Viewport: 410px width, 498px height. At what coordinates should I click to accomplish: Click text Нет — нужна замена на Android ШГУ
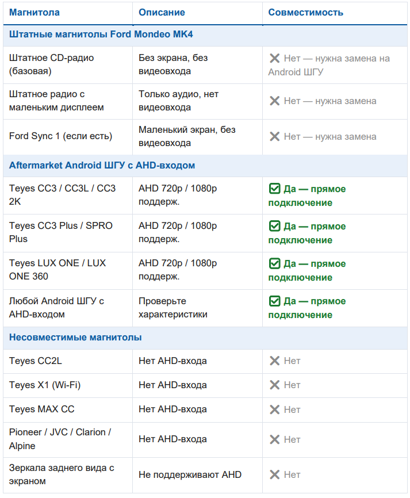point(329,65)
